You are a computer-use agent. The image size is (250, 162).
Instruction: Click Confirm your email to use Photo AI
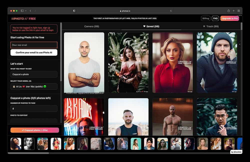point(34,52)
